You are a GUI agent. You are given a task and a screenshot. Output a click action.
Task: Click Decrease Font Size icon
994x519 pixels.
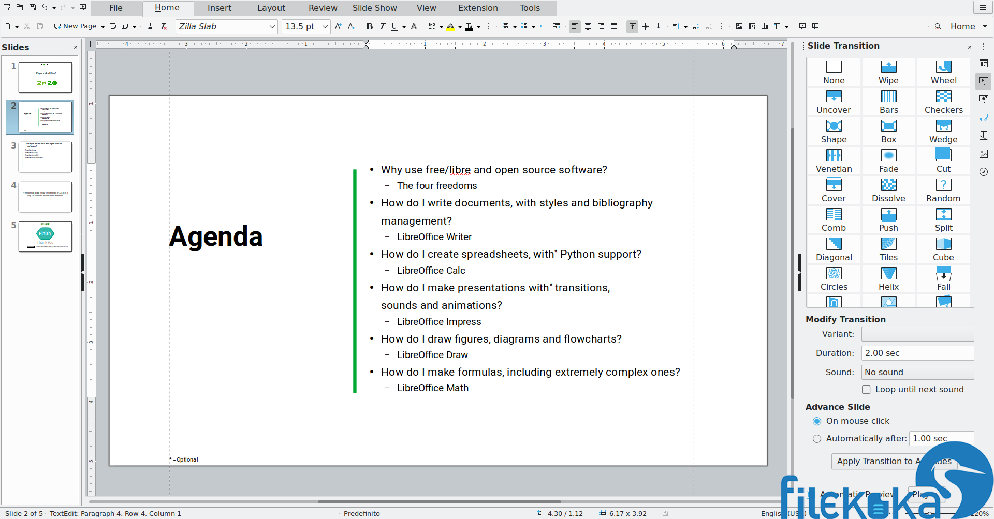click(x=351, y=26)
